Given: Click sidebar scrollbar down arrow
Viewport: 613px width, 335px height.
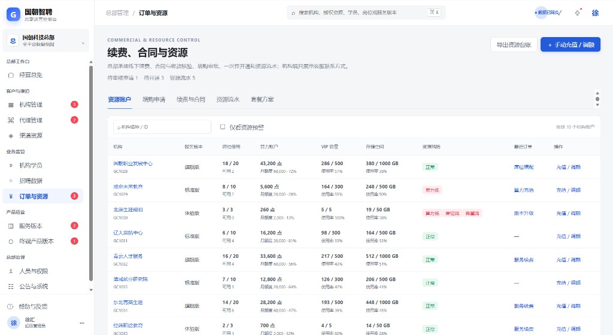Looking at the screenshot, I should [x=91, y=290].
